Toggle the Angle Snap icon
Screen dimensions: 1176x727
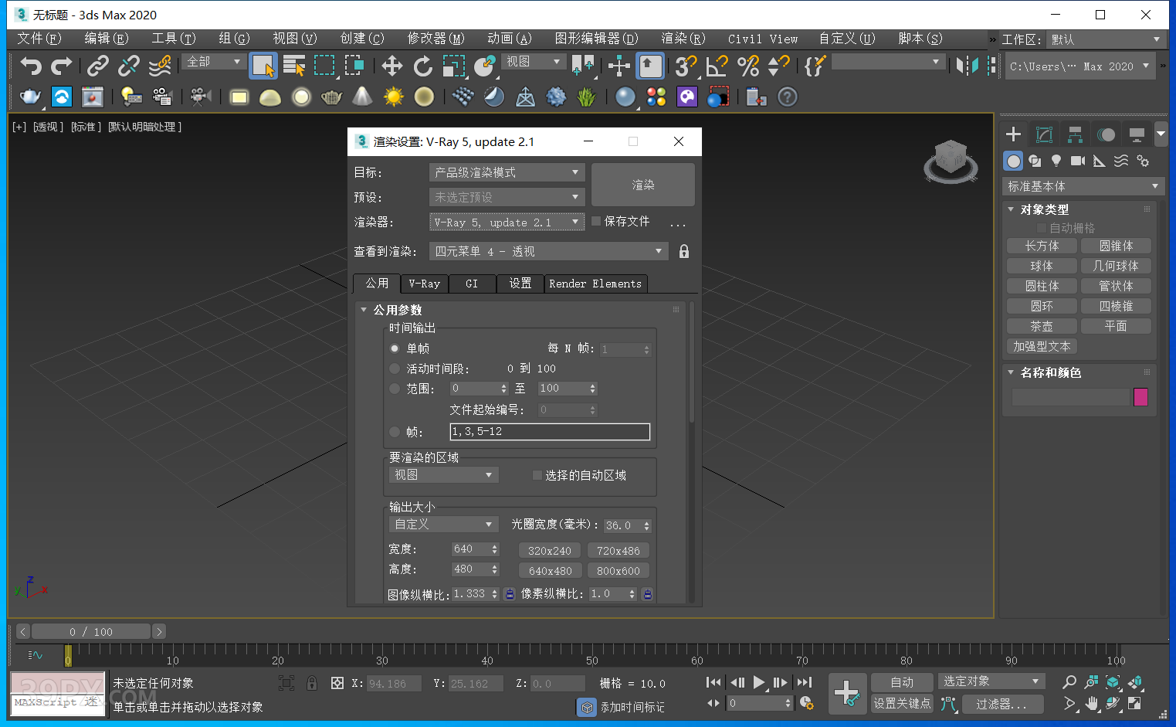717,66
